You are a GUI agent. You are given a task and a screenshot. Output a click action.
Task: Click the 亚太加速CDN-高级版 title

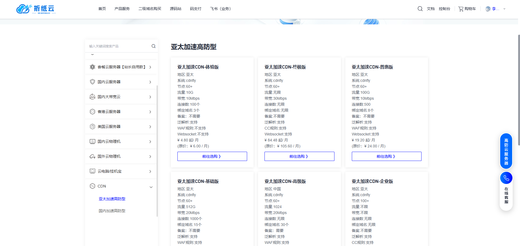(285, 181)
